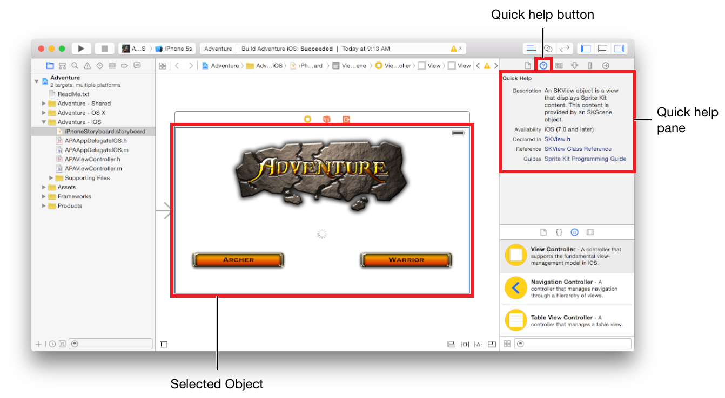Viewport: 725px width, 398px height.
Task: Click the Stop button in the toolbar
Action: [104, 48]
